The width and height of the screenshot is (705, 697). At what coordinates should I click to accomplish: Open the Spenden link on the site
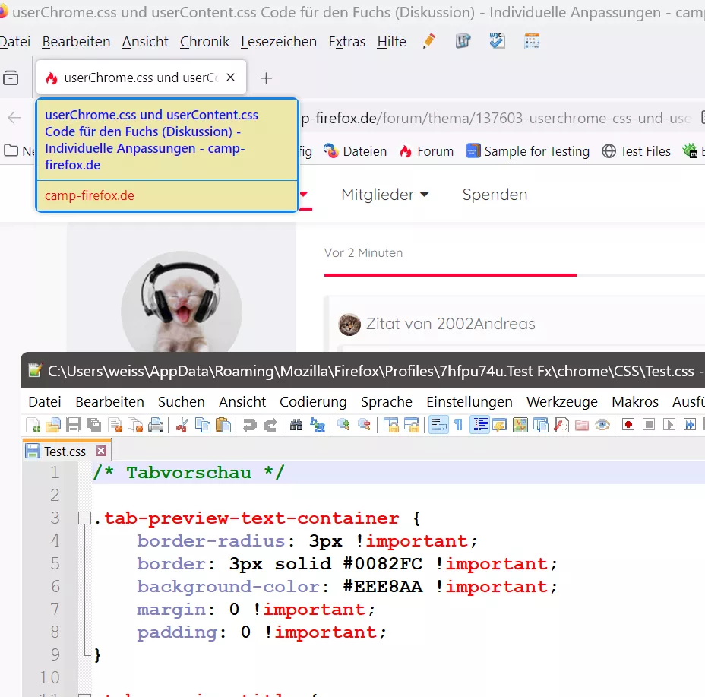495,195
